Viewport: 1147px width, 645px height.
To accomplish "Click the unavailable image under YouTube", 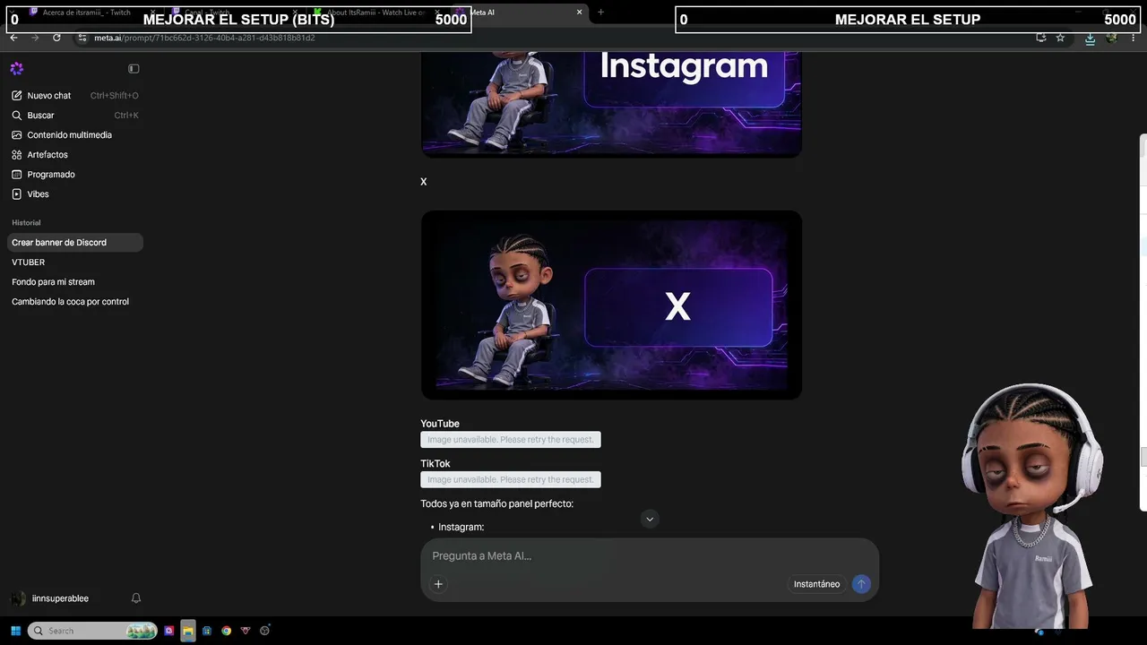I will tap(511, 440).
